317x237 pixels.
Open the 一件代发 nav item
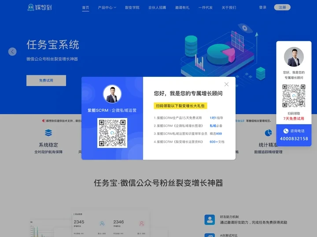206,7
